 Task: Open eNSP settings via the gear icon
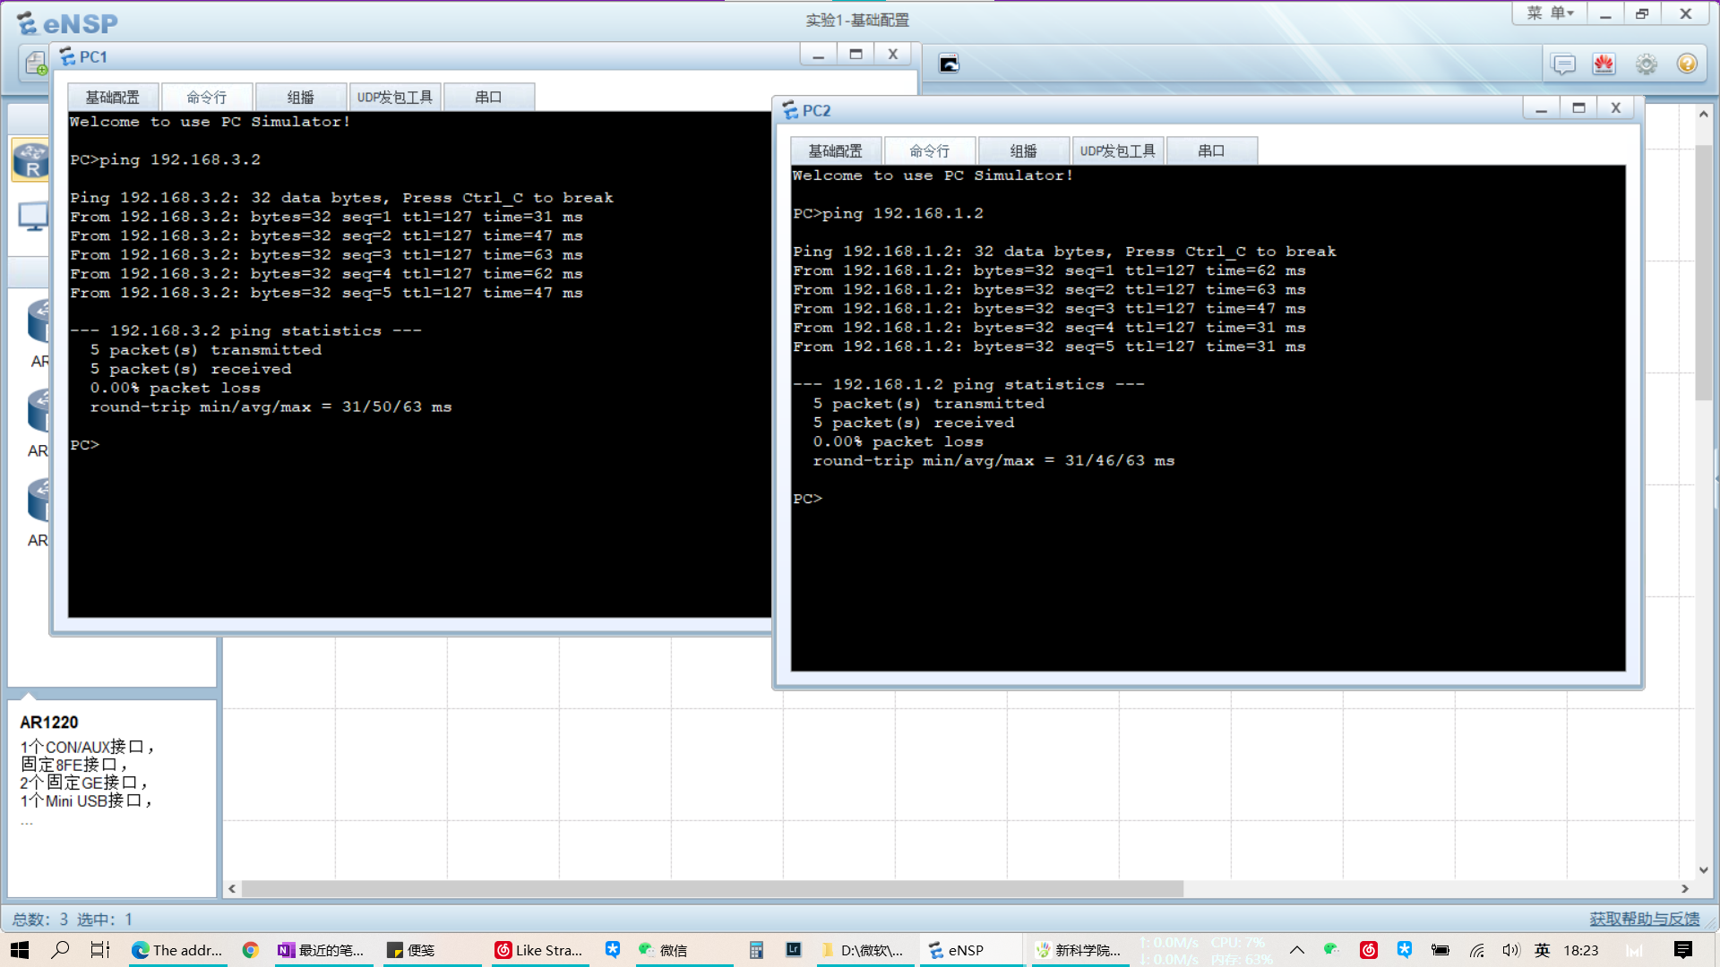point(1646,64)
